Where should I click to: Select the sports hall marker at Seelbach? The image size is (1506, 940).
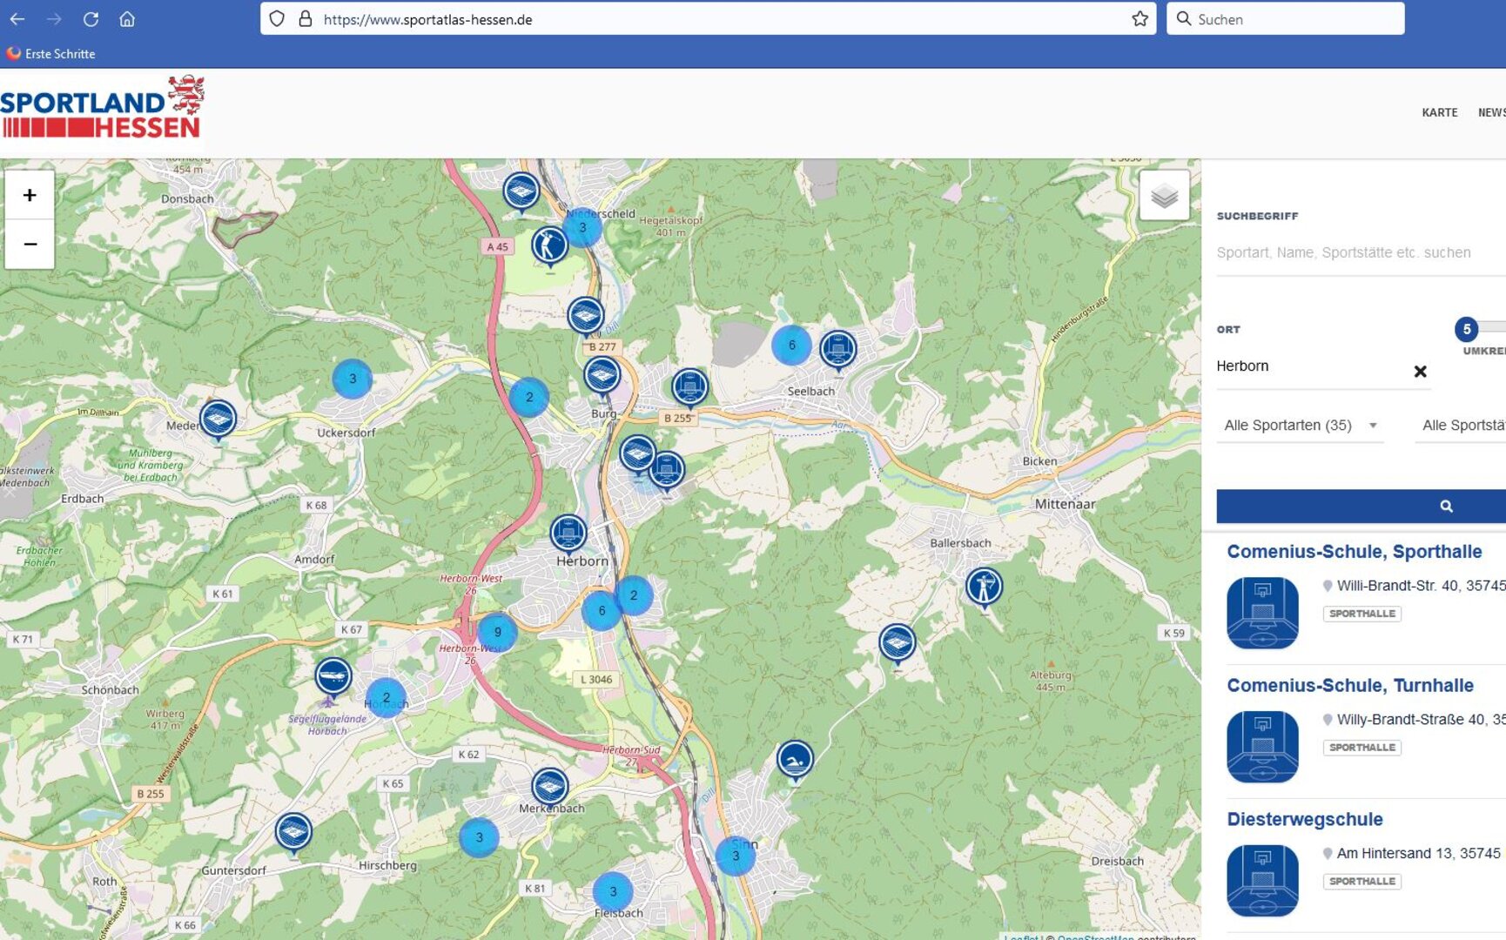point(838,352)
